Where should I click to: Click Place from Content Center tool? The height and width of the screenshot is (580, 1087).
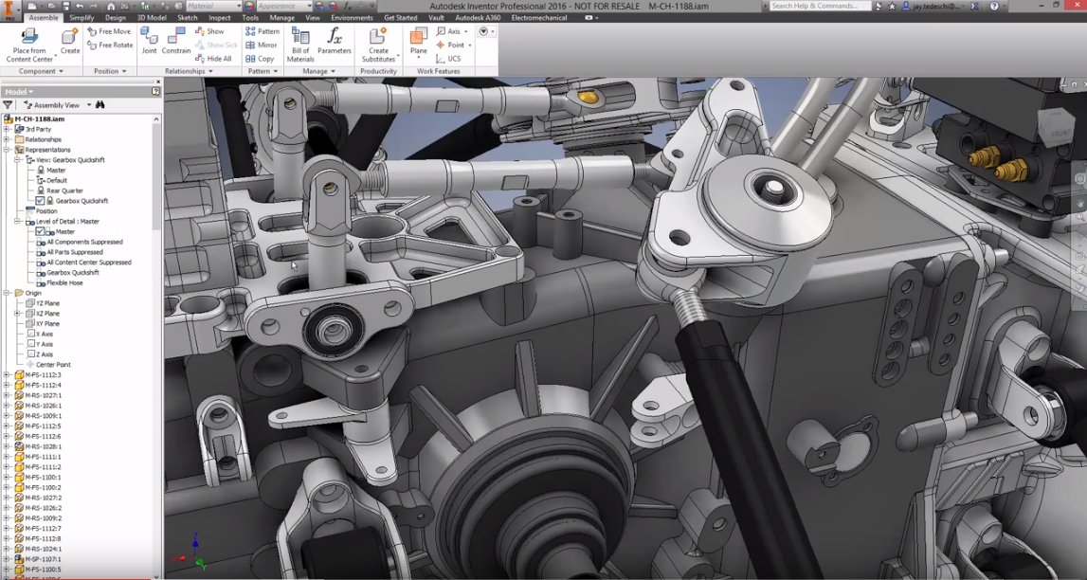(x=29, y=45)
